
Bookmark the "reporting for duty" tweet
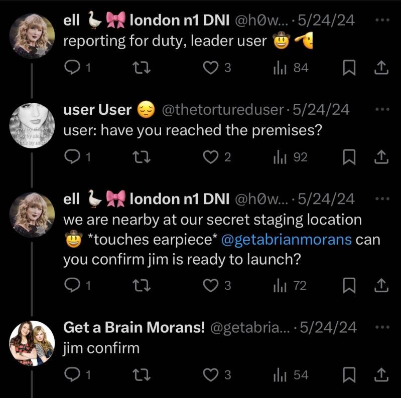[348, 68]
